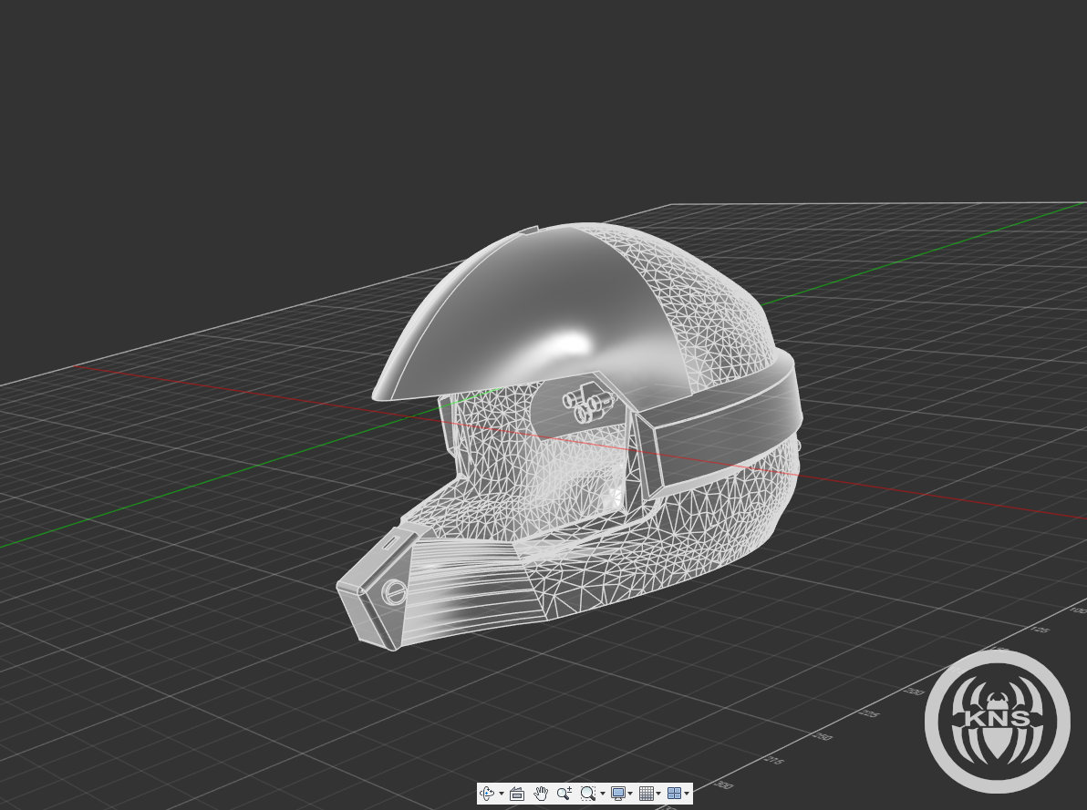Open Display Settings monitor icon
Image resolution: width=1087 pixels, height=810 pixels.
(618, 794)
